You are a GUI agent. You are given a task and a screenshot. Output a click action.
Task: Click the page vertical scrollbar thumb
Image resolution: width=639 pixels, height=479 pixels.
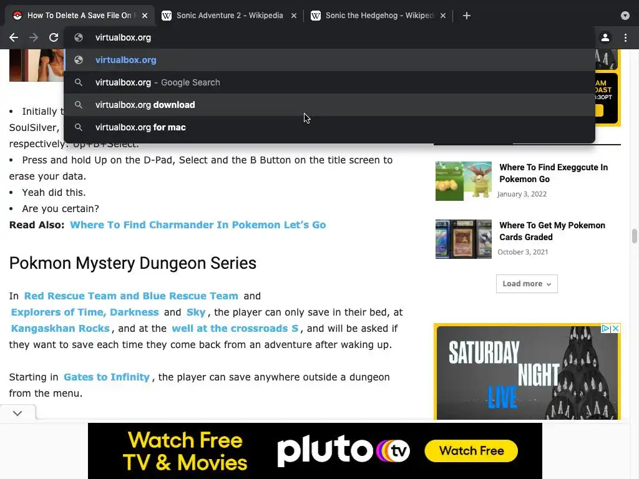(x=634, y=236)
